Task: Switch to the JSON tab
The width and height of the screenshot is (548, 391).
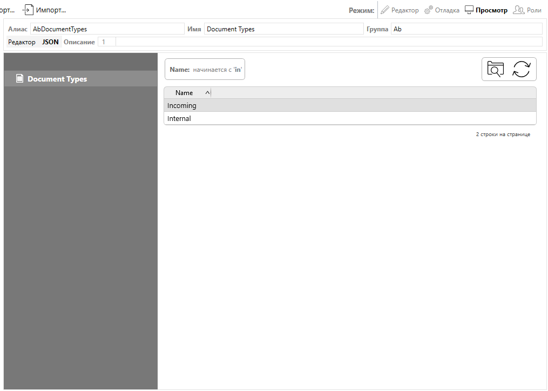Action: click(x=50, y=42)
